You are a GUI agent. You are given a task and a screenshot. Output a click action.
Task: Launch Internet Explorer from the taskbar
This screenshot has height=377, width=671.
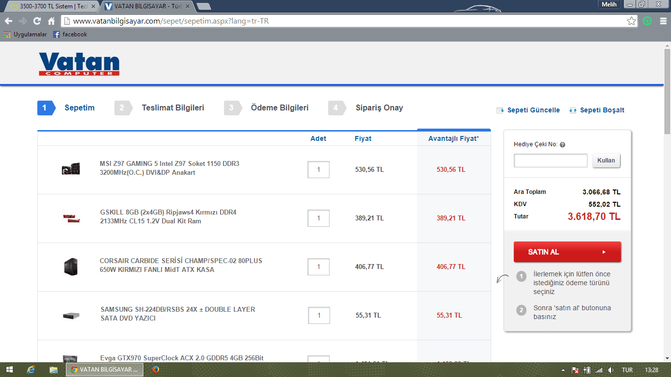(x=31, y=370)
